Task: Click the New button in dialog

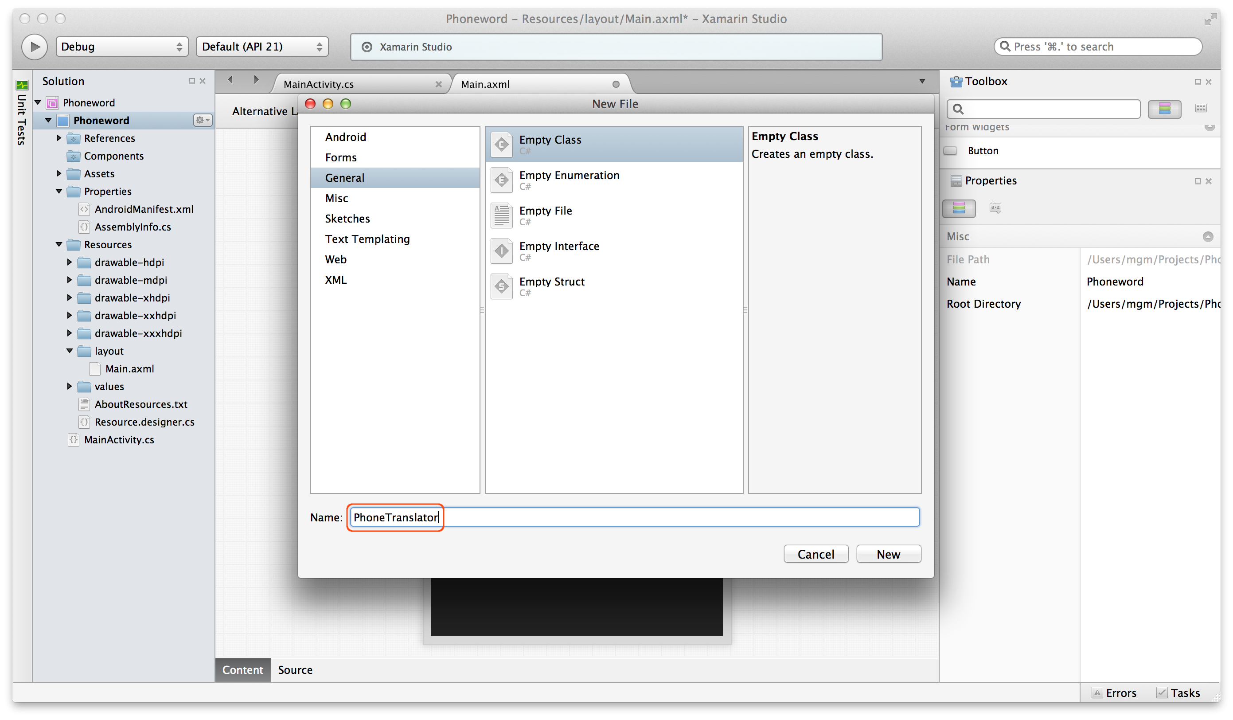Action: coord(888,554)
